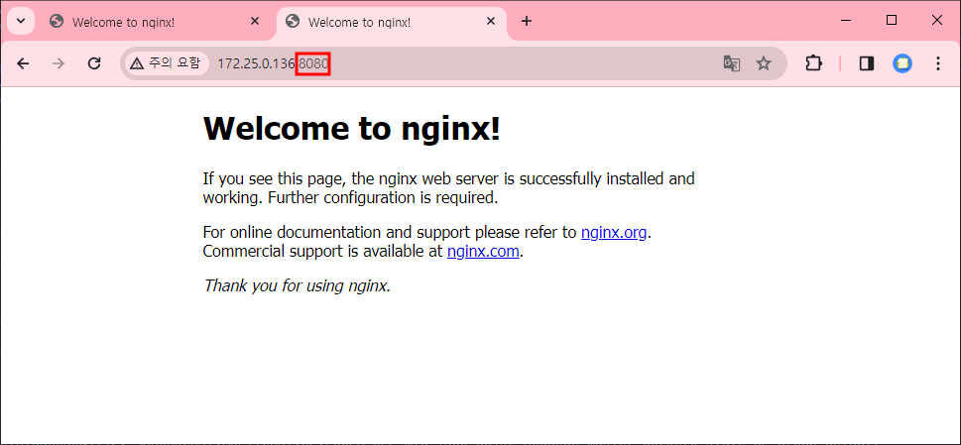
Task: Go forward to next page
Action: 59,63
